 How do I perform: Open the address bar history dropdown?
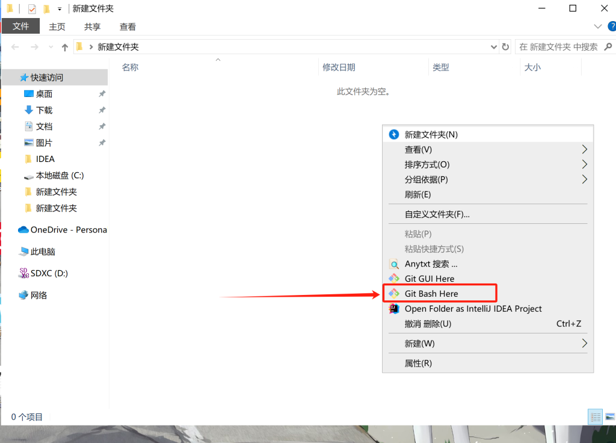coord(494,47)
